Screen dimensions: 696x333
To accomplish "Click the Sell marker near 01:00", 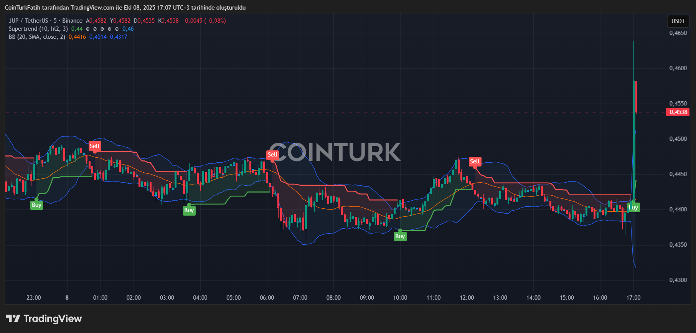I will [94, 146].
